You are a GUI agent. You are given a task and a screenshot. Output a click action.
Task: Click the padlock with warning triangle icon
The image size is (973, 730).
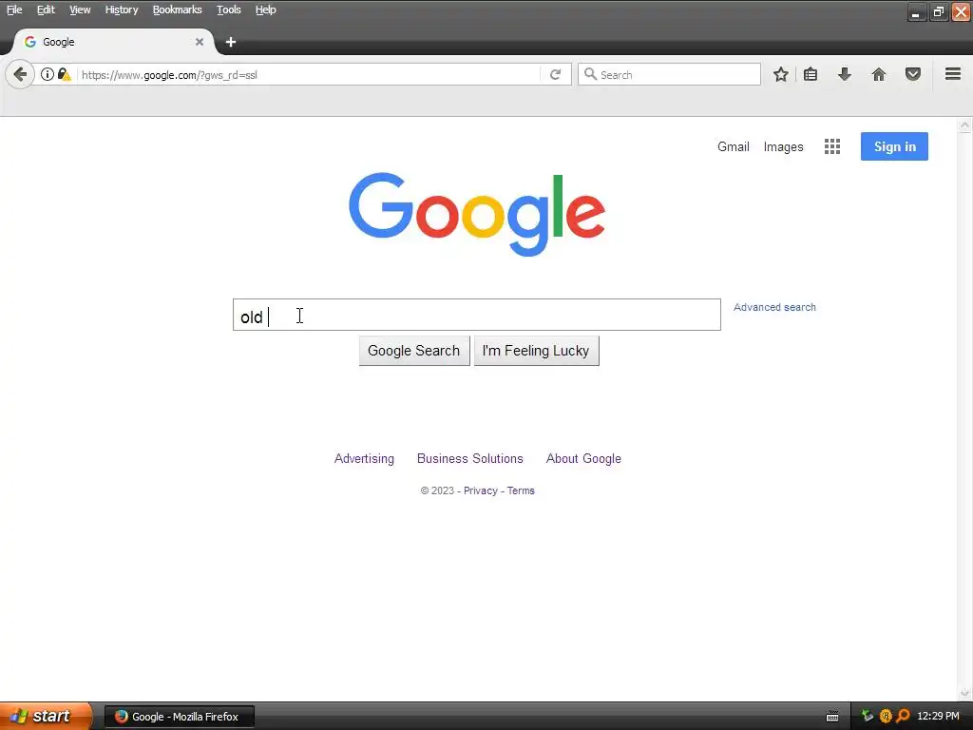[x=65, y=74]
